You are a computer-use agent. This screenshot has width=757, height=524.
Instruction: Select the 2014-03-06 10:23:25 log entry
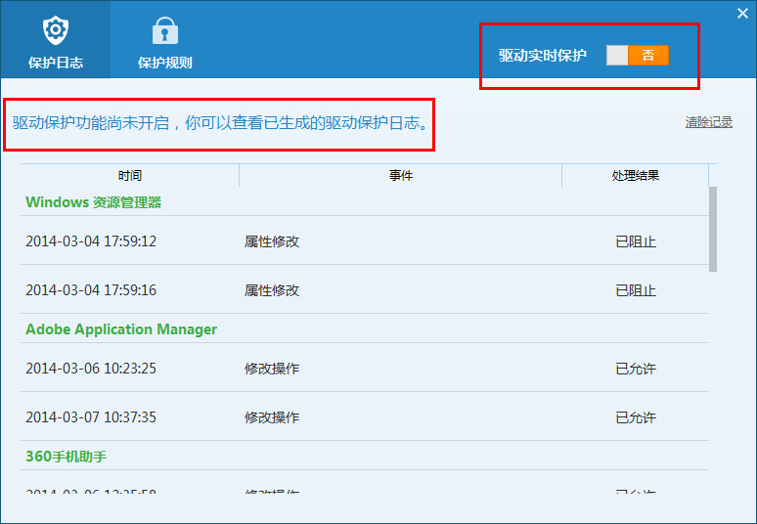point(365,368)
